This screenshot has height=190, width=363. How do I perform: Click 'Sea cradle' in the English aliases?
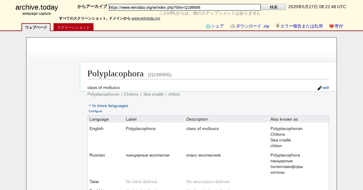tap(281, 140)
